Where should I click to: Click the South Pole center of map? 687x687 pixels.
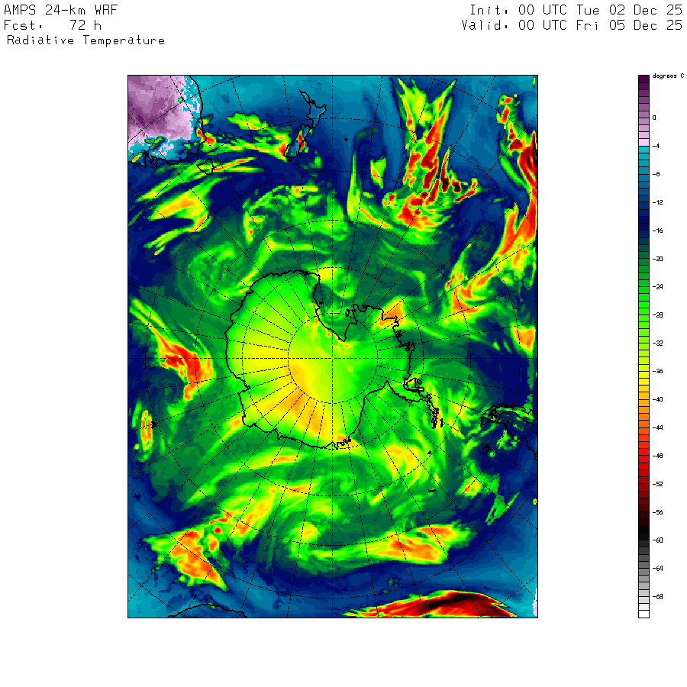[x=333, y=359]
